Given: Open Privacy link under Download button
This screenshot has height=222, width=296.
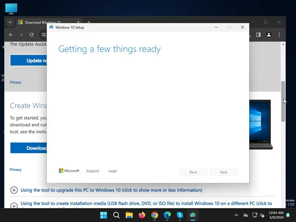Looking at the screenshot, I should 16,169.
